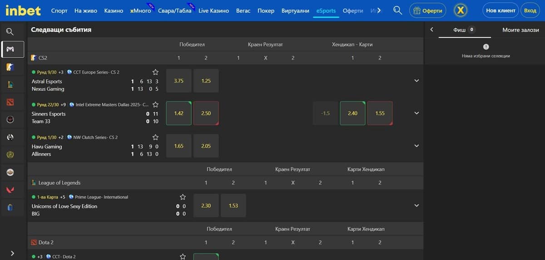Expand the left sidebar with bottom chevron
The width and height of the screenshot is (545, 260).
[x=12, y=253]
